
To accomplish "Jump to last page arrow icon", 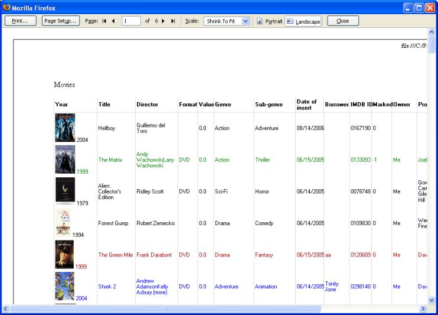I will (173, 21).
